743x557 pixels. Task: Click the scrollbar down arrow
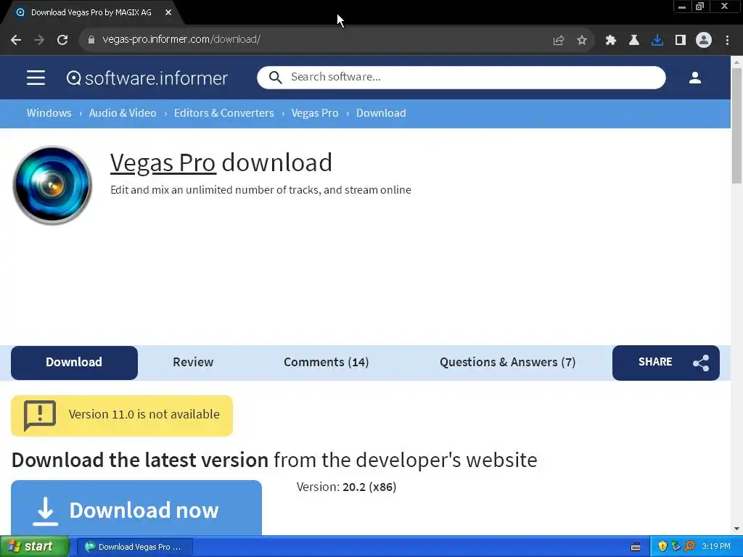(x=737, y=529)
